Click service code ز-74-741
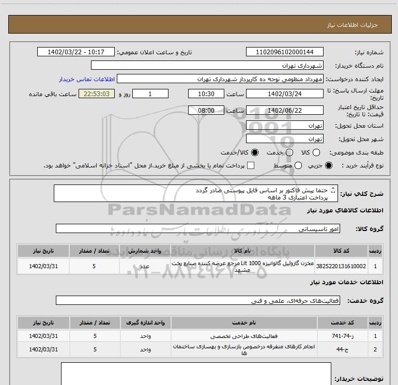 click(342, 336)
